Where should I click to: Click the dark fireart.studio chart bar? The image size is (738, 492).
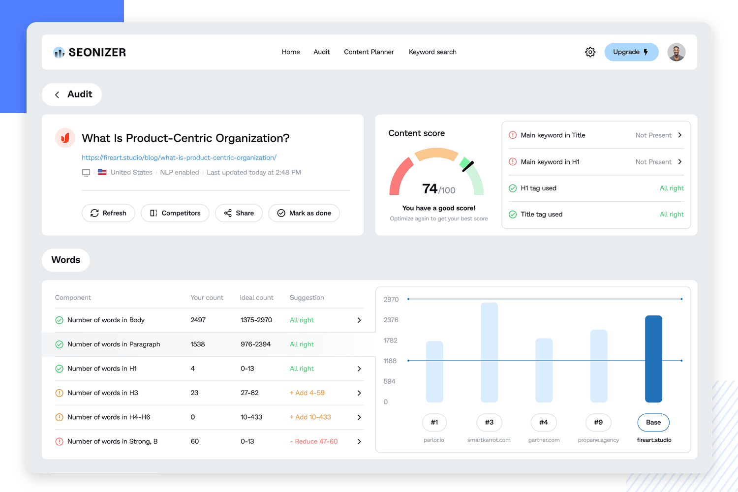[x=653, y=359]
